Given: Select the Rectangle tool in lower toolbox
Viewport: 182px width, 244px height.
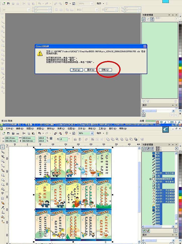Looking at the screenshot, I should (3, 175).
